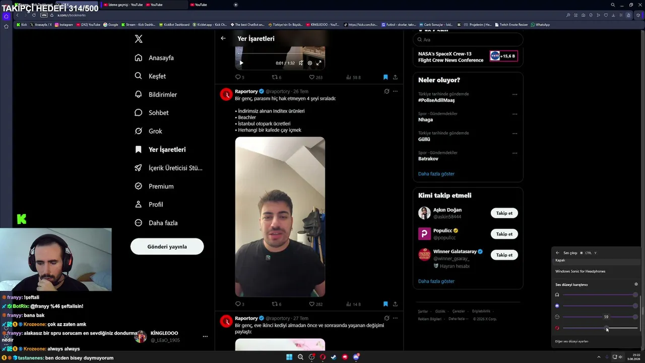Follow Aşkın Doğan with Takip et
The height and width of the screenshot is (363, 645).
point(504,213)
